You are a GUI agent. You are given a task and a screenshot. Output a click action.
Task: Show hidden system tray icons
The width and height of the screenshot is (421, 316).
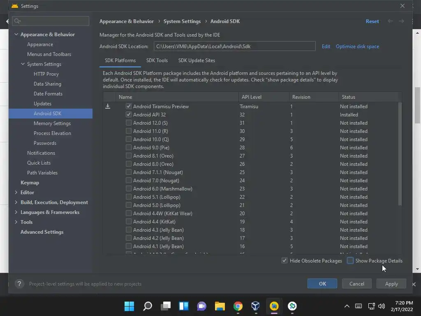(347, 306)
